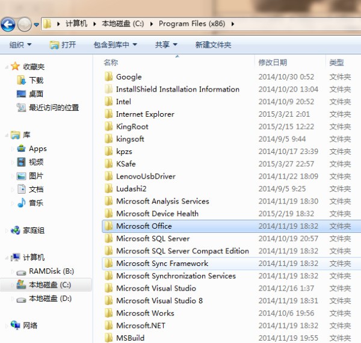The height and width of the screenshot is (343, 361).
Task: Select the Google folder icon
Action: [x=108, y=76]
